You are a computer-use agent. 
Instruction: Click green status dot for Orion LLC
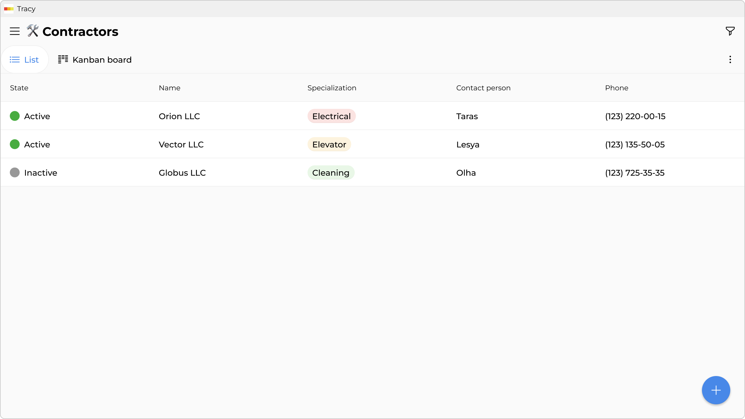[15, 116]
